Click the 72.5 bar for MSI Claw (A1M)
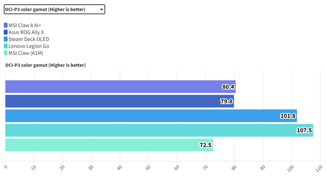Viewport: 326px width, 176px height. point(109,145)
